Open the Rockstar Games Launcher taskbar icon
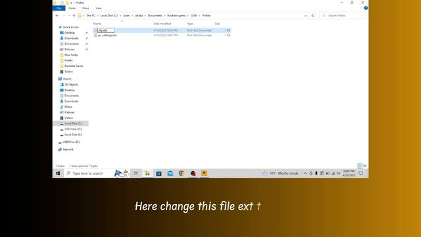The image size is (421, 237). pos(204,173)
